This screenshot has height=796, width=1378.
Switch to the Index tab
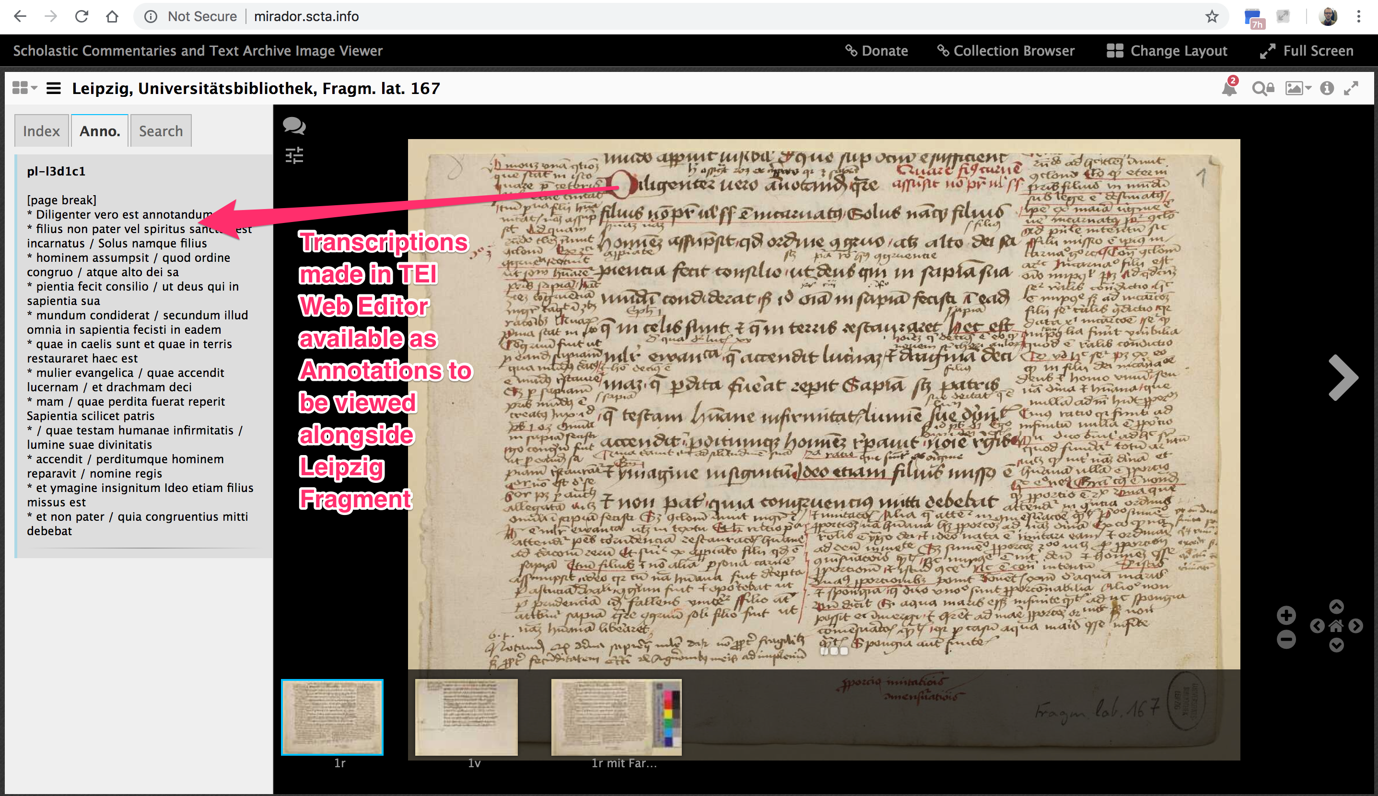point(42,131)
